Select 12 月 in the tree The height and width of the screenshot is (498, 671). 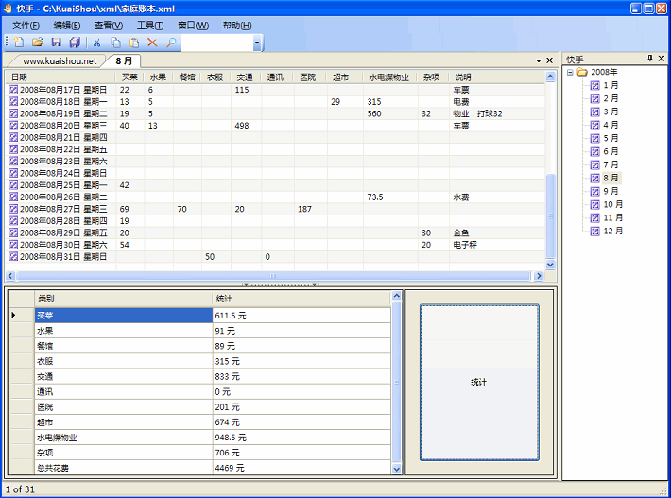[612, 231]
